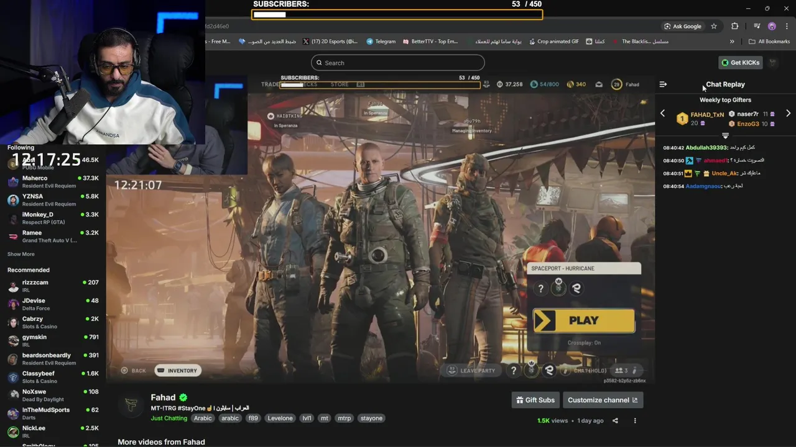This screenshot has width=796, height=447.
Task: Select the mtrp tag
Action: tap(344, 418)
